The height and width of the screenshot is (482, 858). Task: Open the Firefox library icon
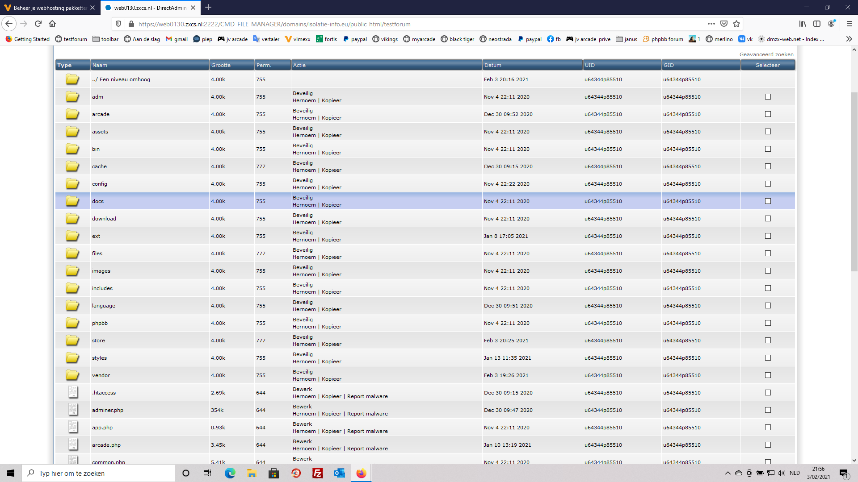click(x=803, y=24)
